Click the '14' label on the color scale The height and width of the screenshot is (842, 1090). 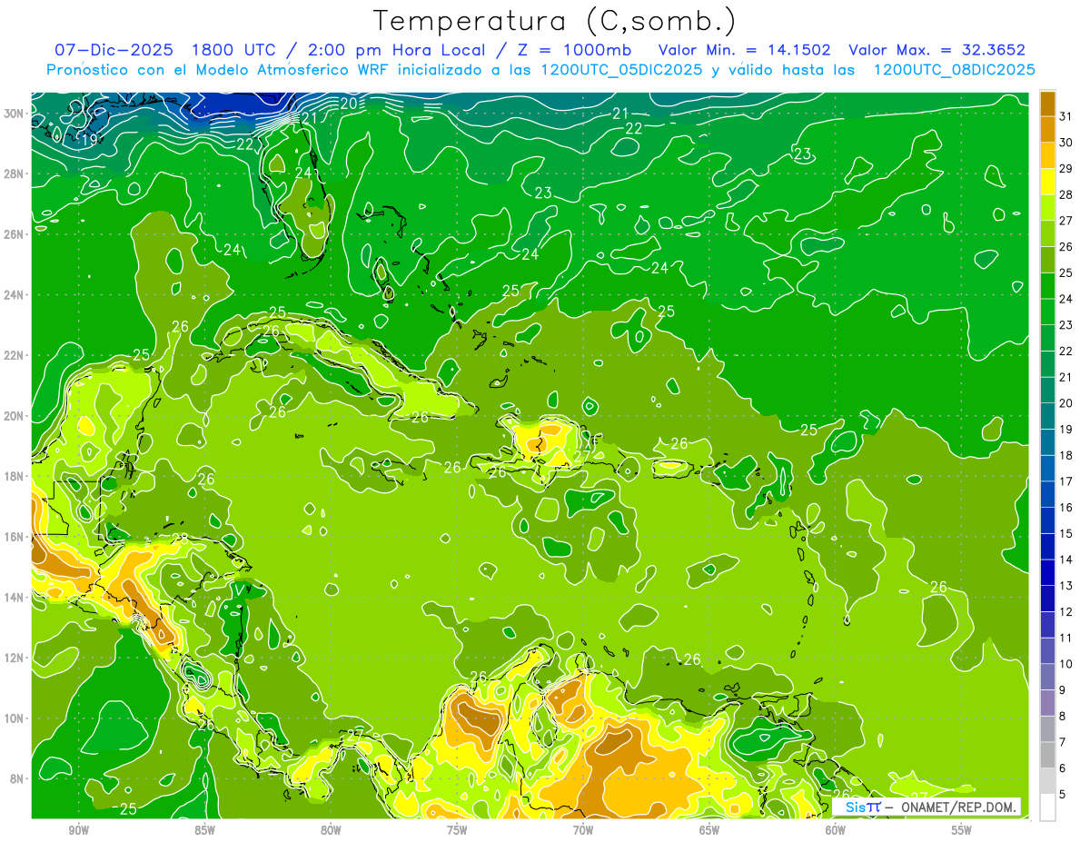click(1066, 560)
